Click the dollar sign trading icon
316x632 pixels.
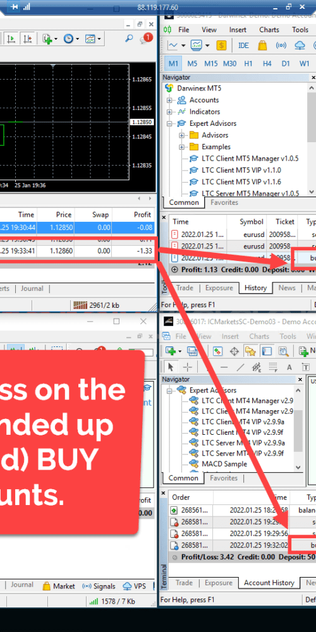[x=221, y=46]
